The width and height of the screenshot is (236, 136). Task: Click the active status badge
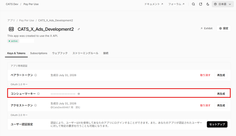tap(13, 41)
